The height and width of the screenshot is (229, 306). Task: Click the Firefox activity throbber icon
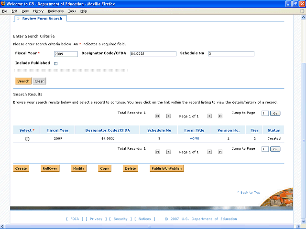tap(302, 11)
